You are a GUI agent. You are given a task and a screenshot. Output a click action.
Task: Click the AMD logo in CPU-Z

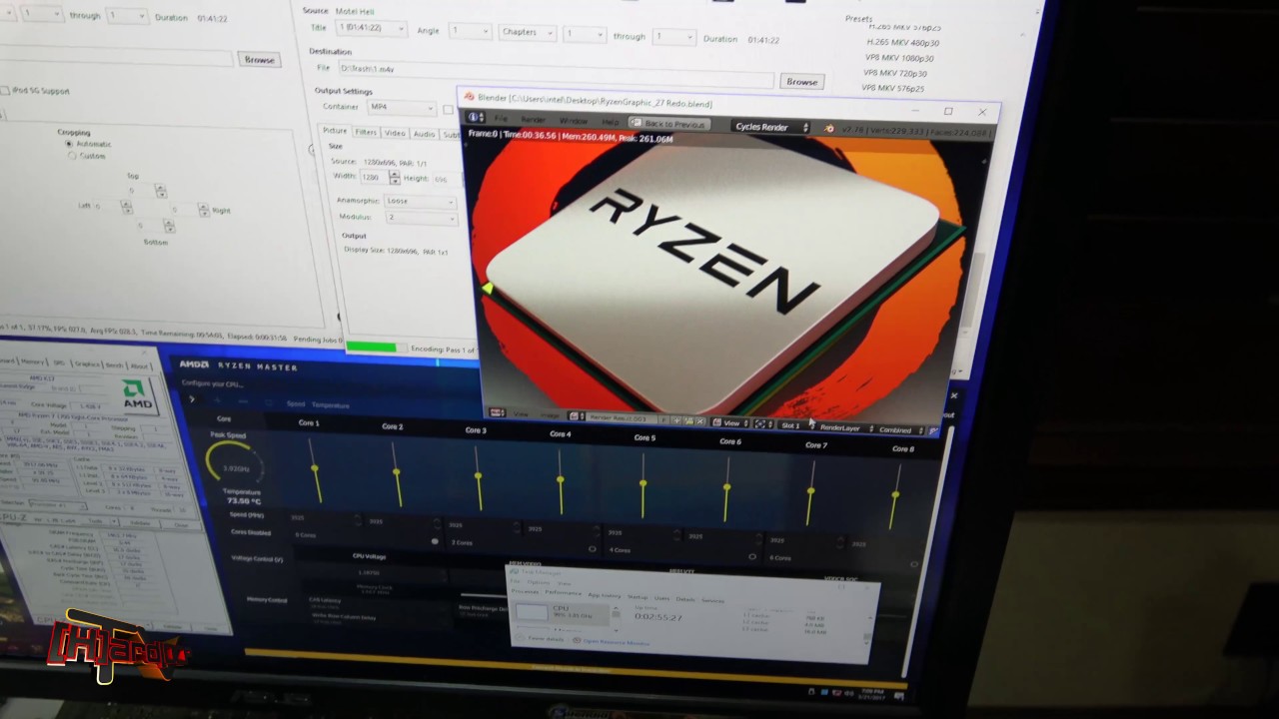[x=137, y=393]
